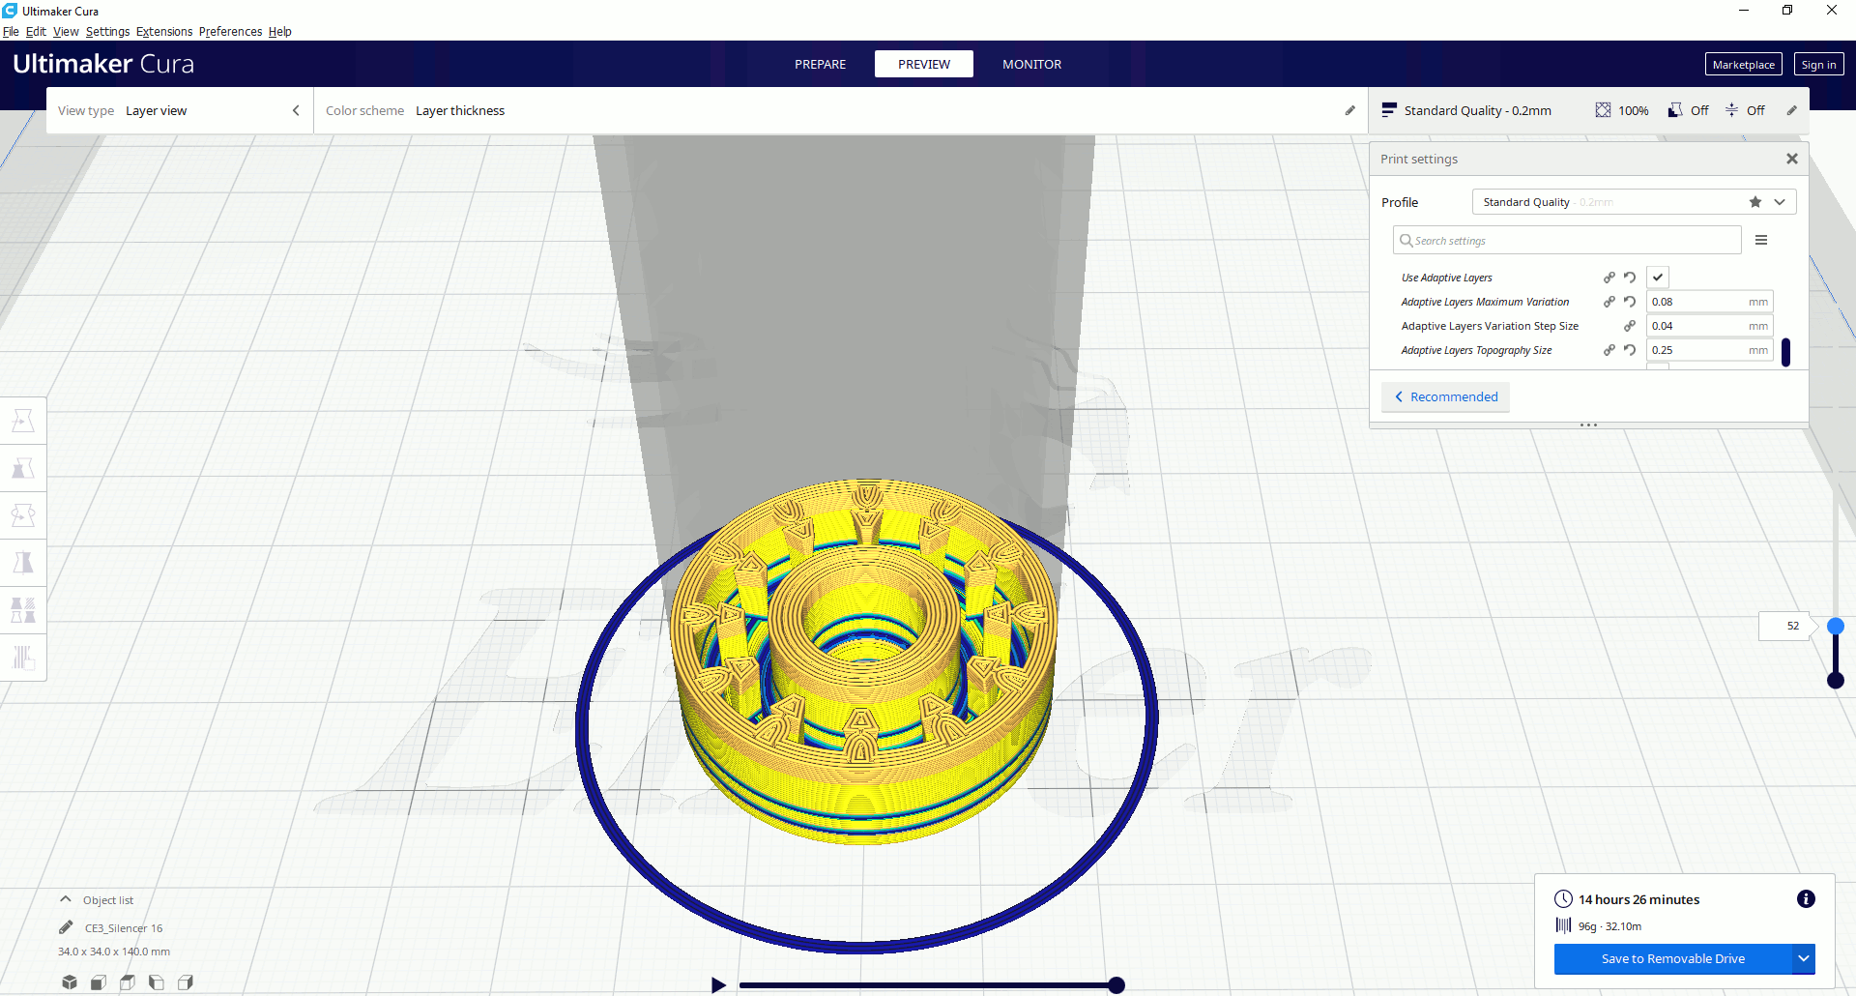The height and width of the screenshot is (996, 1856).
Task: Open the Settings menu
Action: pyautogui.click(x=107, y=32)
